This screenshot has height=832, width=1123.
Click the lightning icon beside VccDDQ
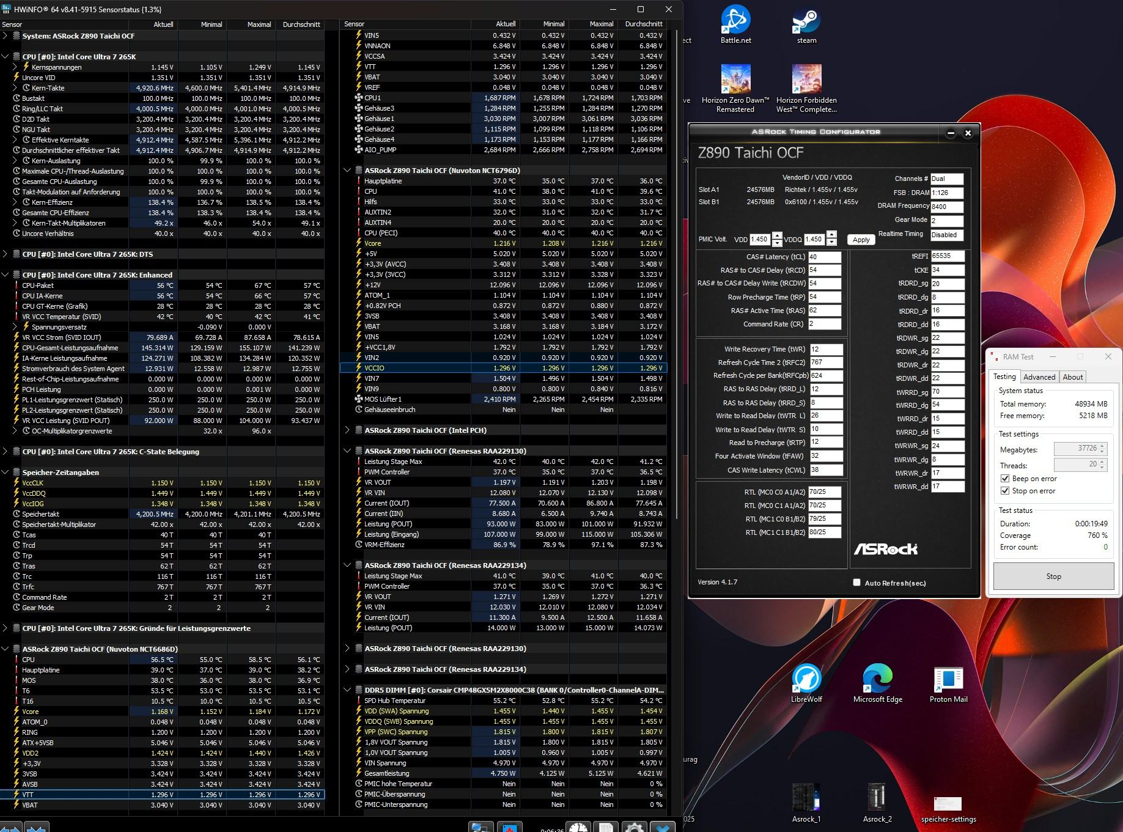coord(17,493)
